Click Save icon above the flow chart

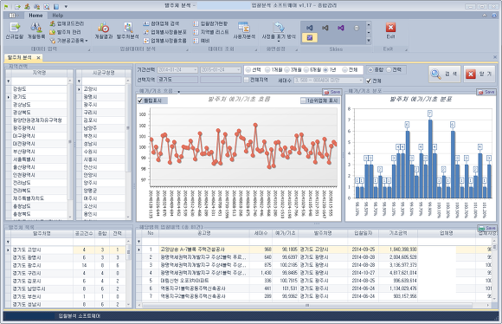332,92
